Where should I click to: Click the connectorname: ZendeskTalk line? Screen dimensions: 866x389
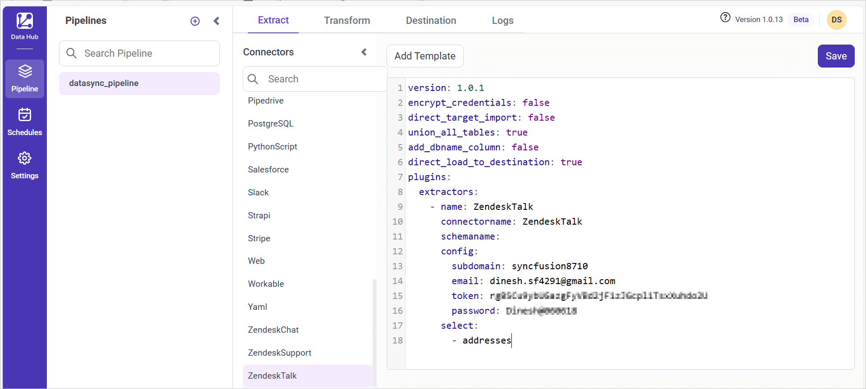(511, 222)
